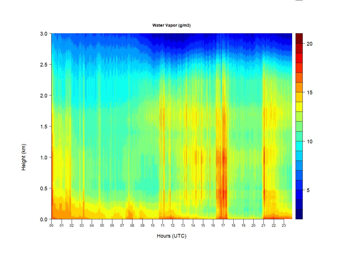Image resolution: width=344 pixels, height=258 pixels.
Task: Select the 23 hour tick label
Action: [284, 225]
